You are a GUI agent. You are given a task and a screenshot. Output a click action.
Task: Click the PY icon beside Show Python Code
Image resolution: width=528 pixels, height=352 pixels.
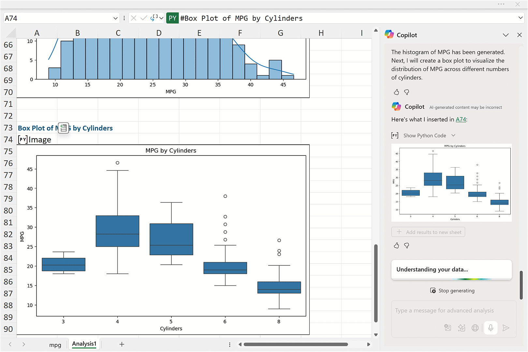point(395,135)
